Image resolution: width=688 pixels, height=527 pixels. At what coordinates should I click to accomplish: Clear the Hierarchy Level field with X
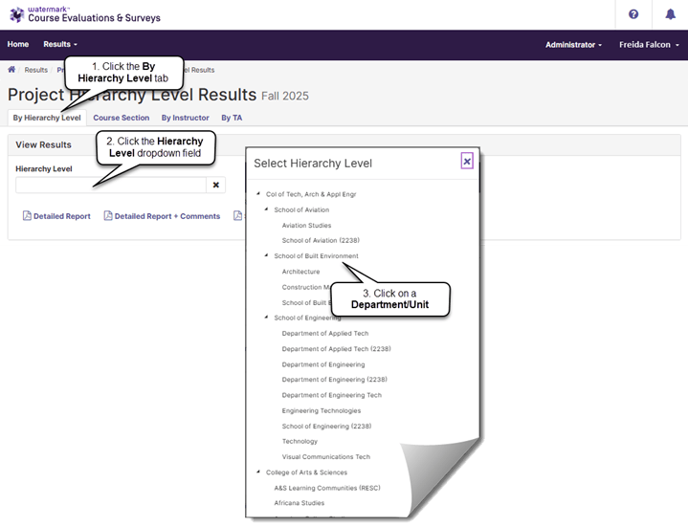tap(216, 185)
